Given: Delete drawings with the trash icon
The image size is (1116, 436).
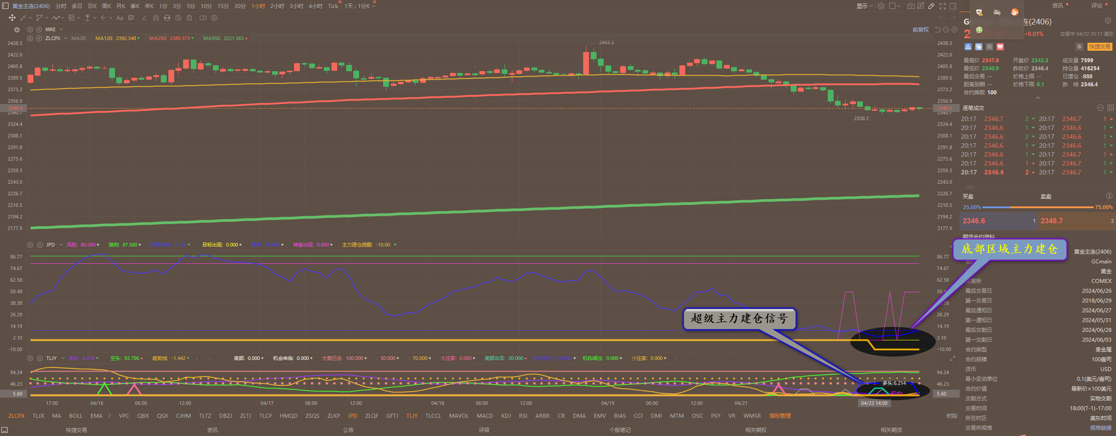Looking at the screenshot, I should pos(189,18).
